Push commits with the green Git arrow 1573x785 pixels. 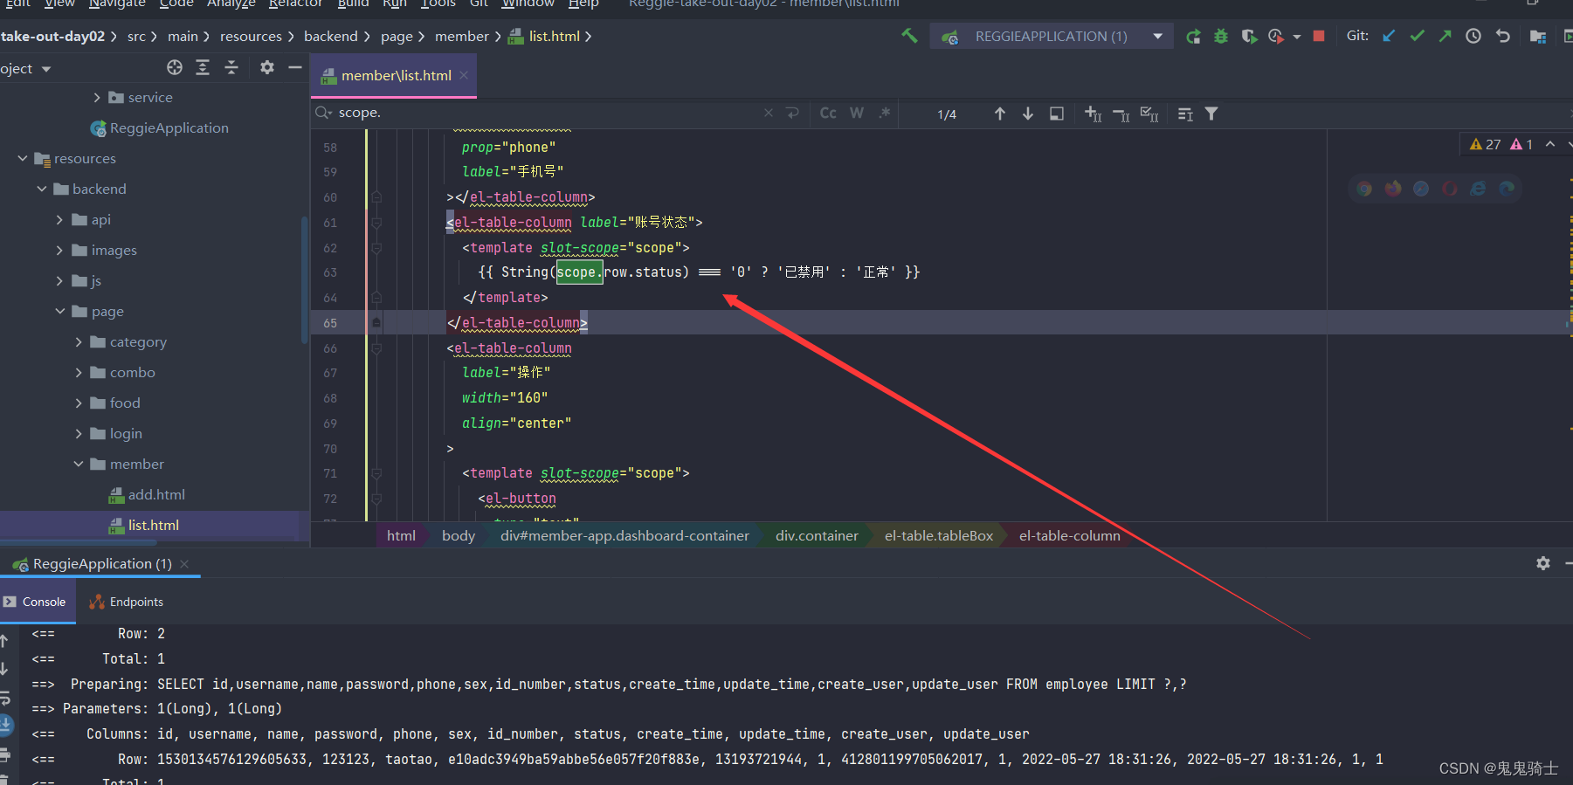click(x=1445, y=36)
